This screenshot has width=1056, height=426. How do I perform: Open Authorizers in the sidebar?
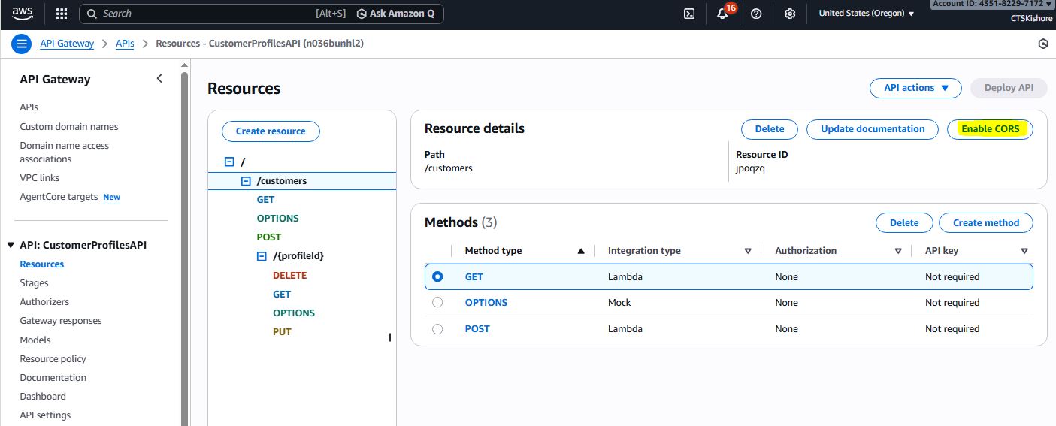coord(44,302)
